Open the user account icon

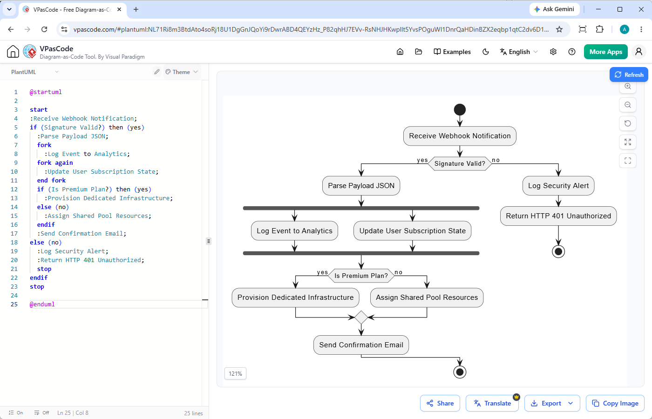click(x=639, y=52)
